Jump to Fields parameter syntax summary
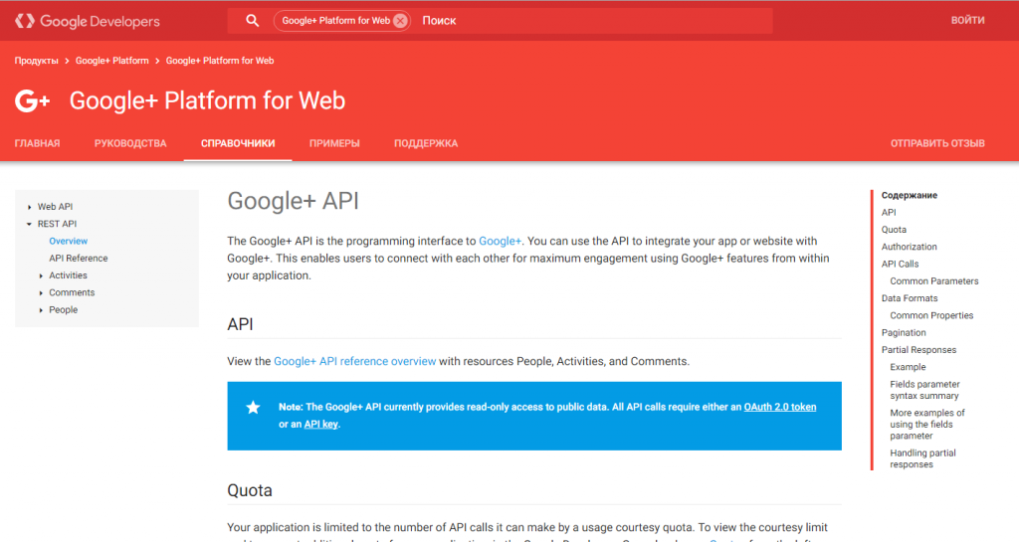This screenshot has height=542, width=1019. (x=924, y=390)
